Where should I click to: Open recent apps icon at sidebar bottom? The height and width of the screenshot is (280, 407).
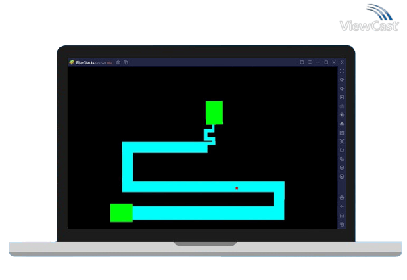point(342,224)
